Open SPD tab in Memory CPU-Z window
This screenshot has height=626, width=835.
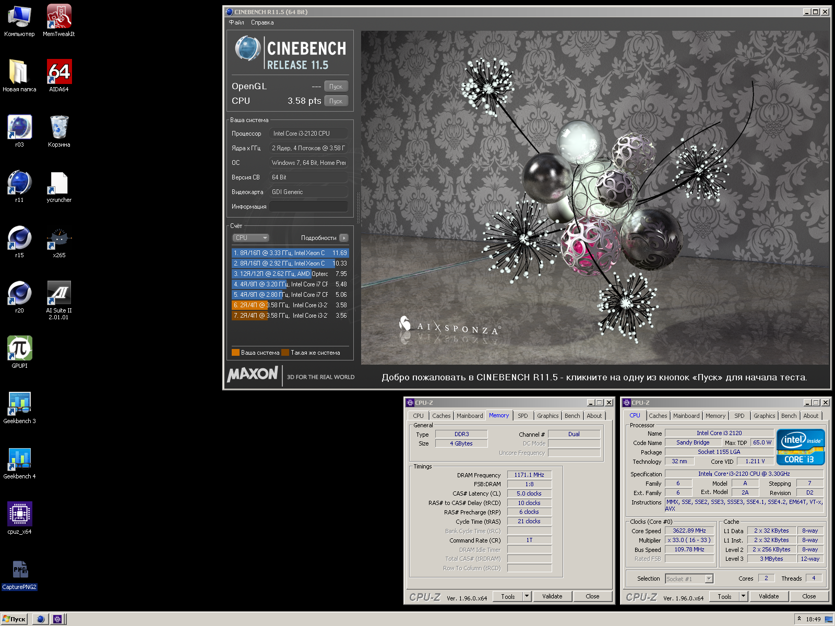click(522, 416)
